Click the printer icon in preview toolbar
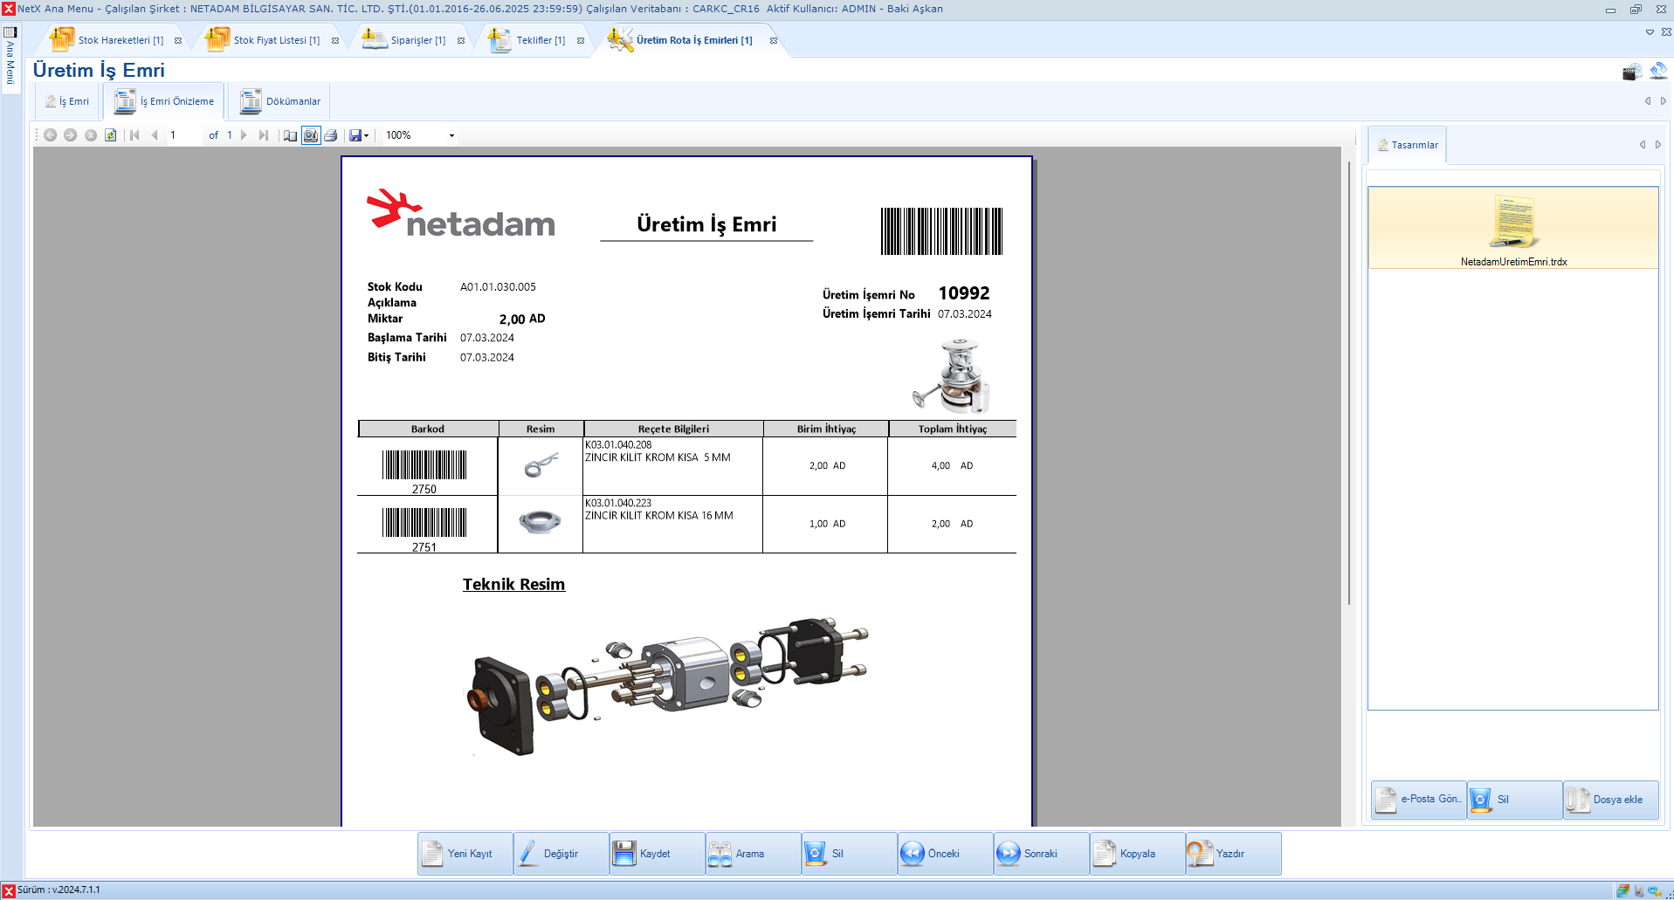Image resolution: width=1674 pixels, height=900 pixels. [x=331, y=135]
